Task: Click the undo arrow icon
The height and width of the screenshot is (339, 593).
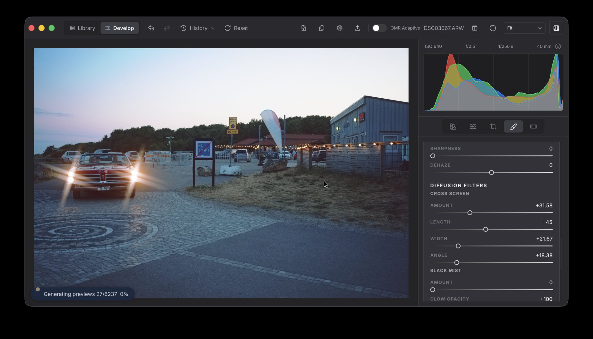Action: pos(151,28)
